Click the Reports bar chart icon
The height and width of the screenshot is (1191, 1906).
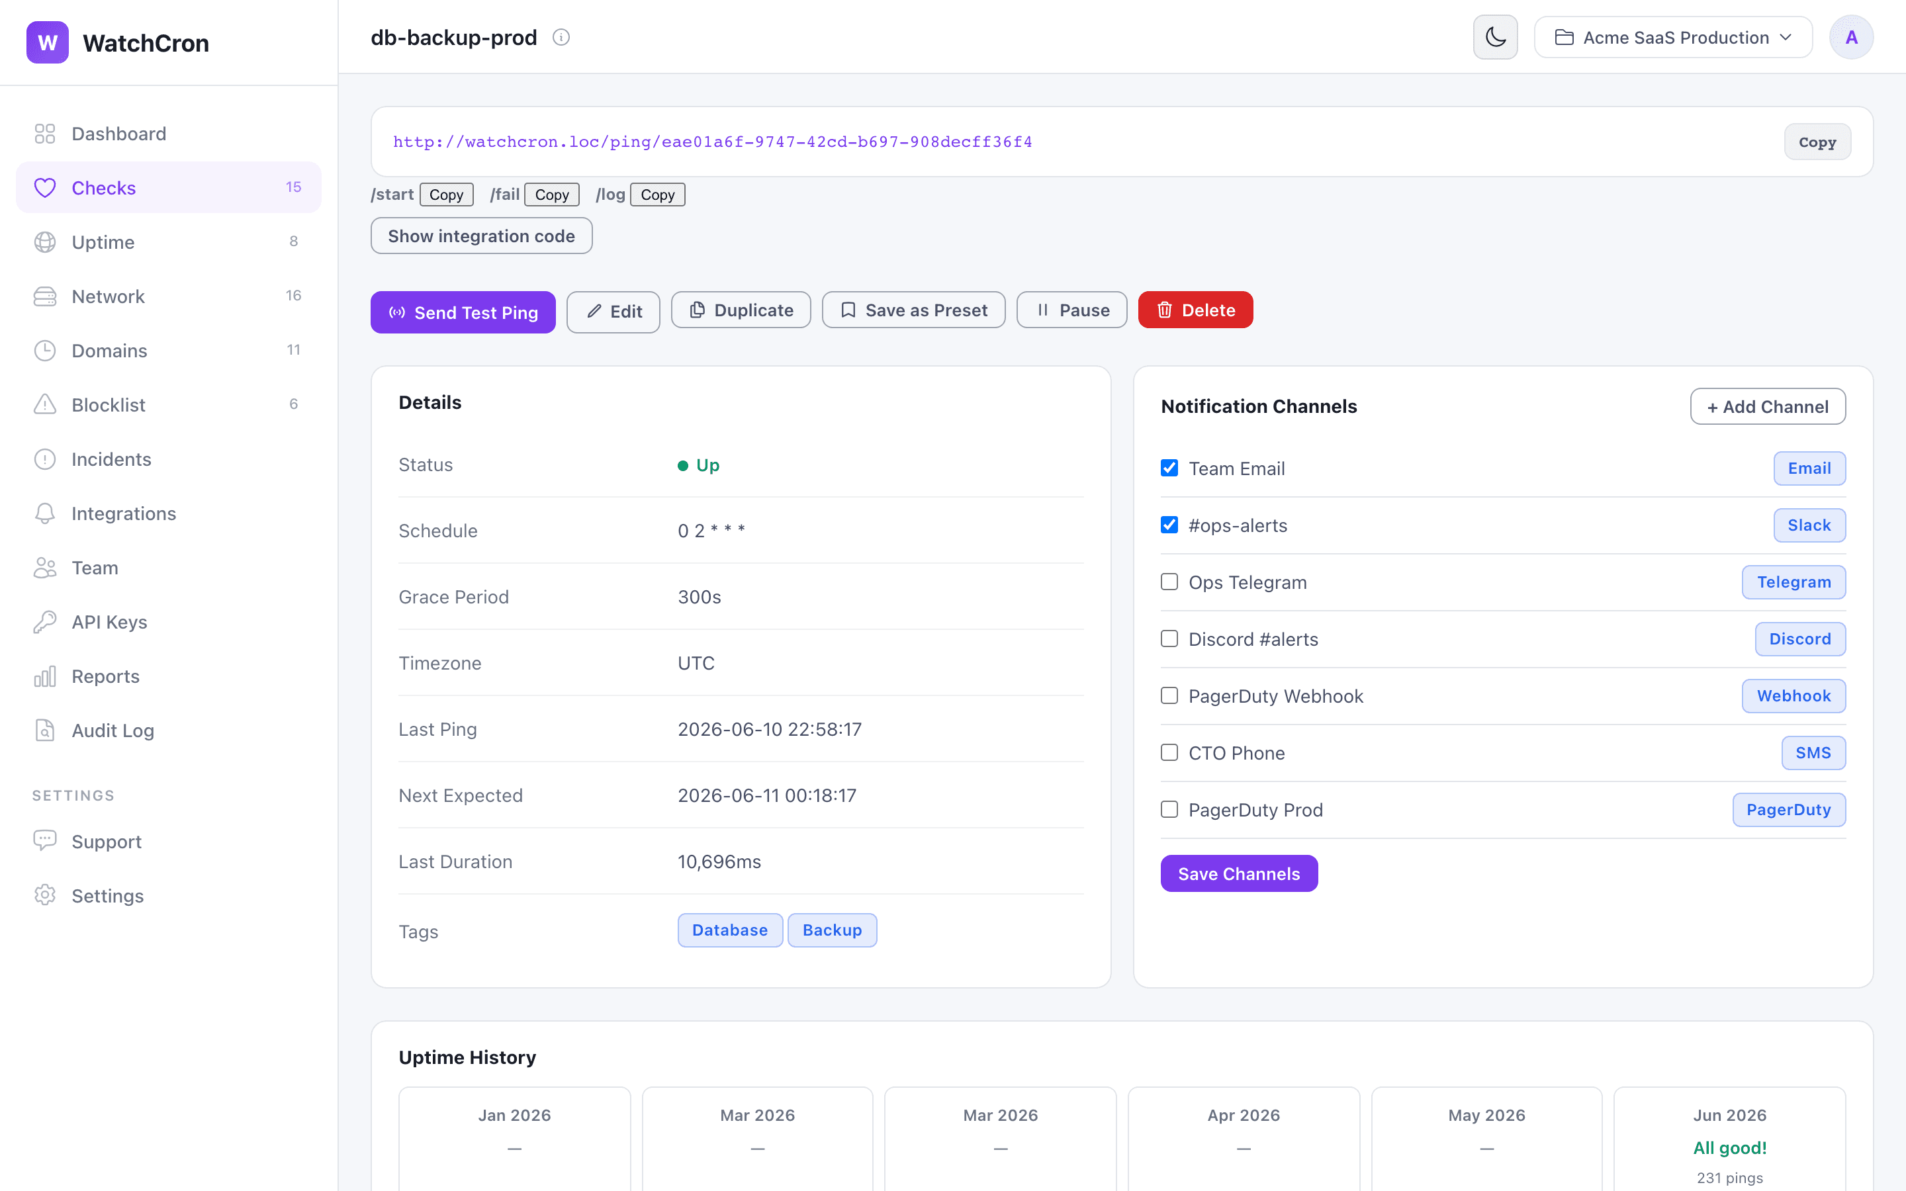45,677
